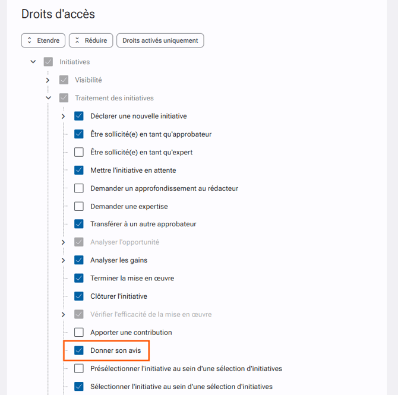This screenshot has width=398, height=395.
Task: Enable Demander une expertise checkbox
Action: (x=78, y=206)
